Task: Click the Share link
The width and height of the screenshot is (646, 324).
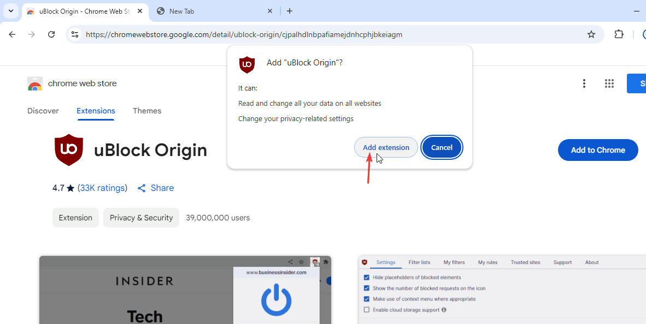Action: click(156, 188)
